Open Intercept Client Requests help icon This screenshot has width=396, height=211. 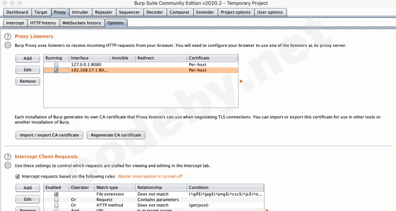pos(8,157)
